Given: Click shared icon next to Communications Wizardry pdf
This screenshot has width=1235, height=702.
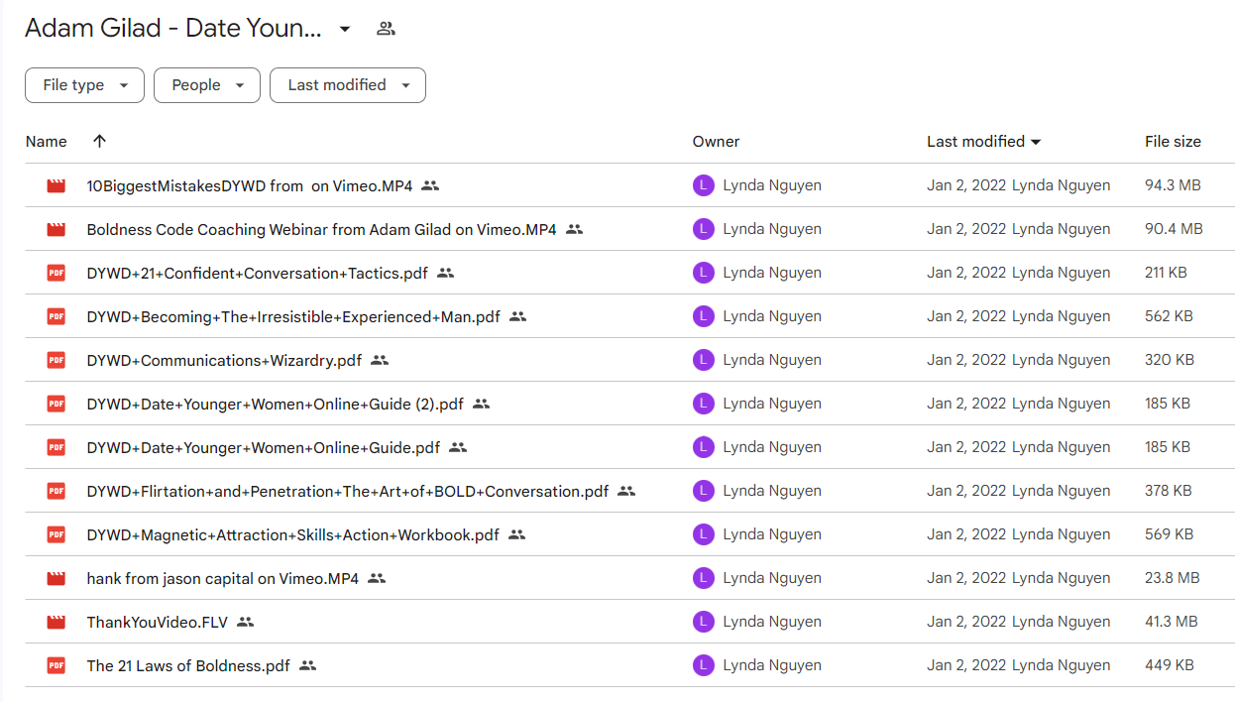Looking at the screenshot, I should tap(380, 360).
